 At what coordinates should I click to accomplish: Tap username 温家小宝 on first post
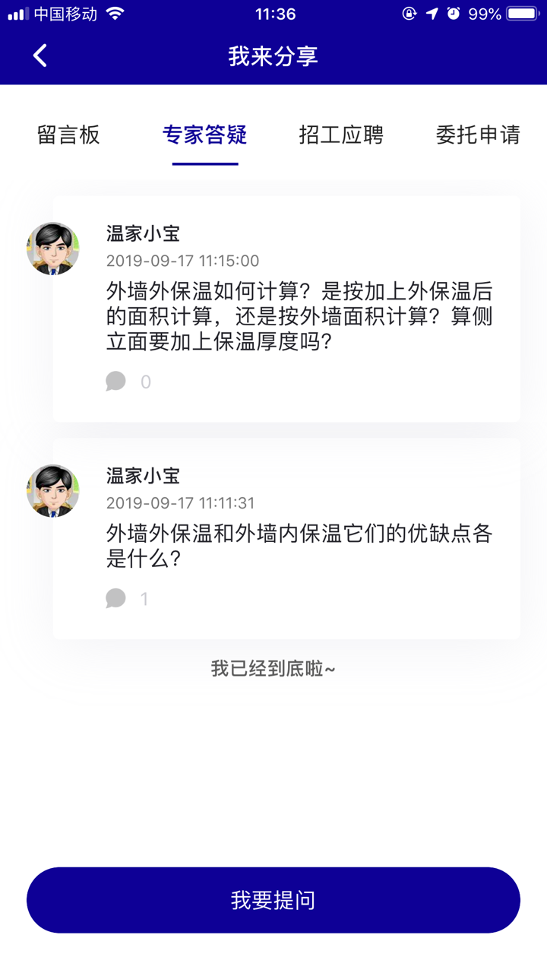[143, 233]
